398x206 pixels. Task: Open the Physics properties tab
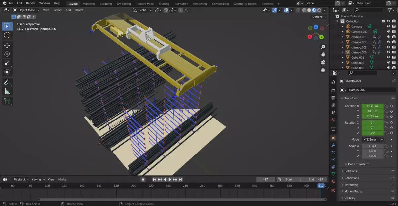(333, 159)
